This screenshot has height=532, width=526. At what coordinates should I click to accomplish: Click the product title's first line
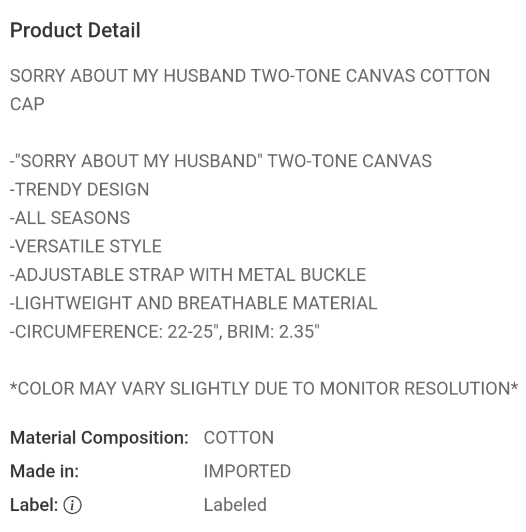[x=250, y=76]
